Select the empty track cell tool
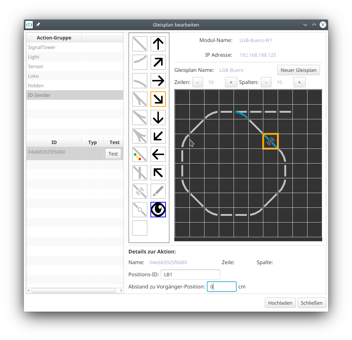352x340 pixels. pyautogui.click(x=140, y=228)
